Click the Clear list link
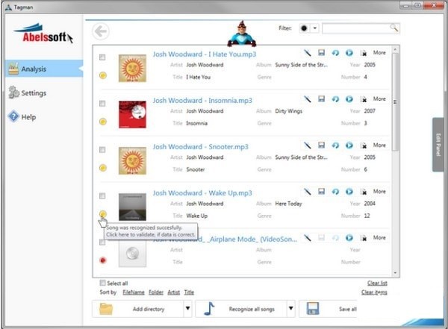Screen dimensions: 448x329 click(377, 283)
